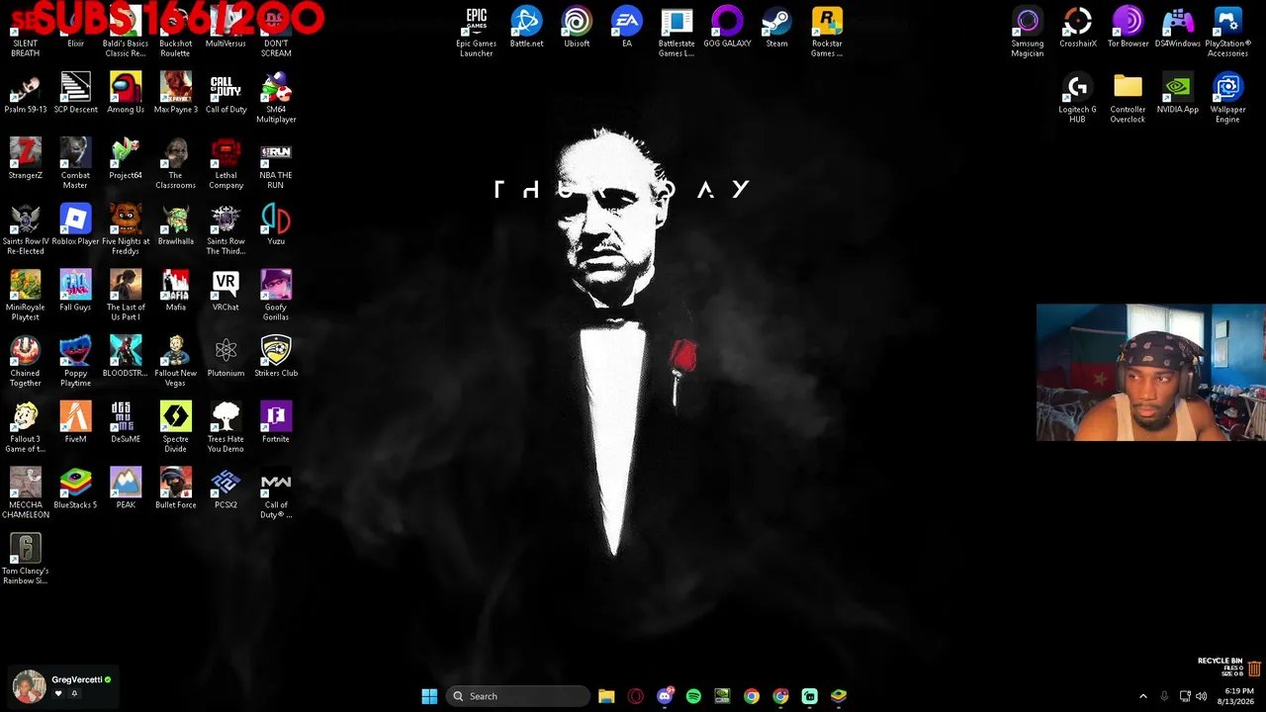Select the Samsung Magician desktop icon
The width and height of the screenshot is (1266, 712).
tap(1028, 32)
